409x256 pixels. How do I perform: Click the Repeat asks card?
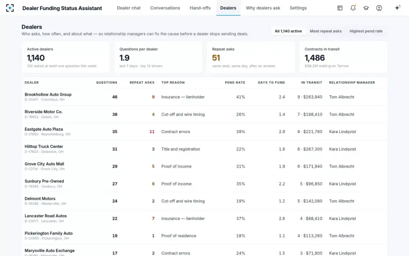point(251,57)
